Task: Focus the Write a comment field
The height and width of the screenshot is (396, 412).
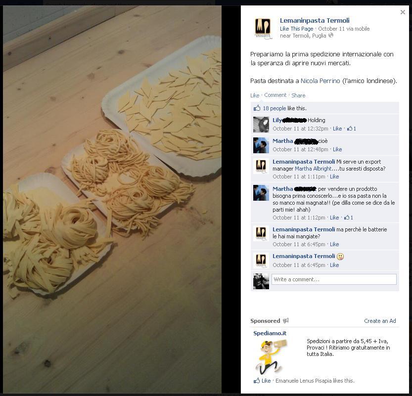Action: click(334, 279)
